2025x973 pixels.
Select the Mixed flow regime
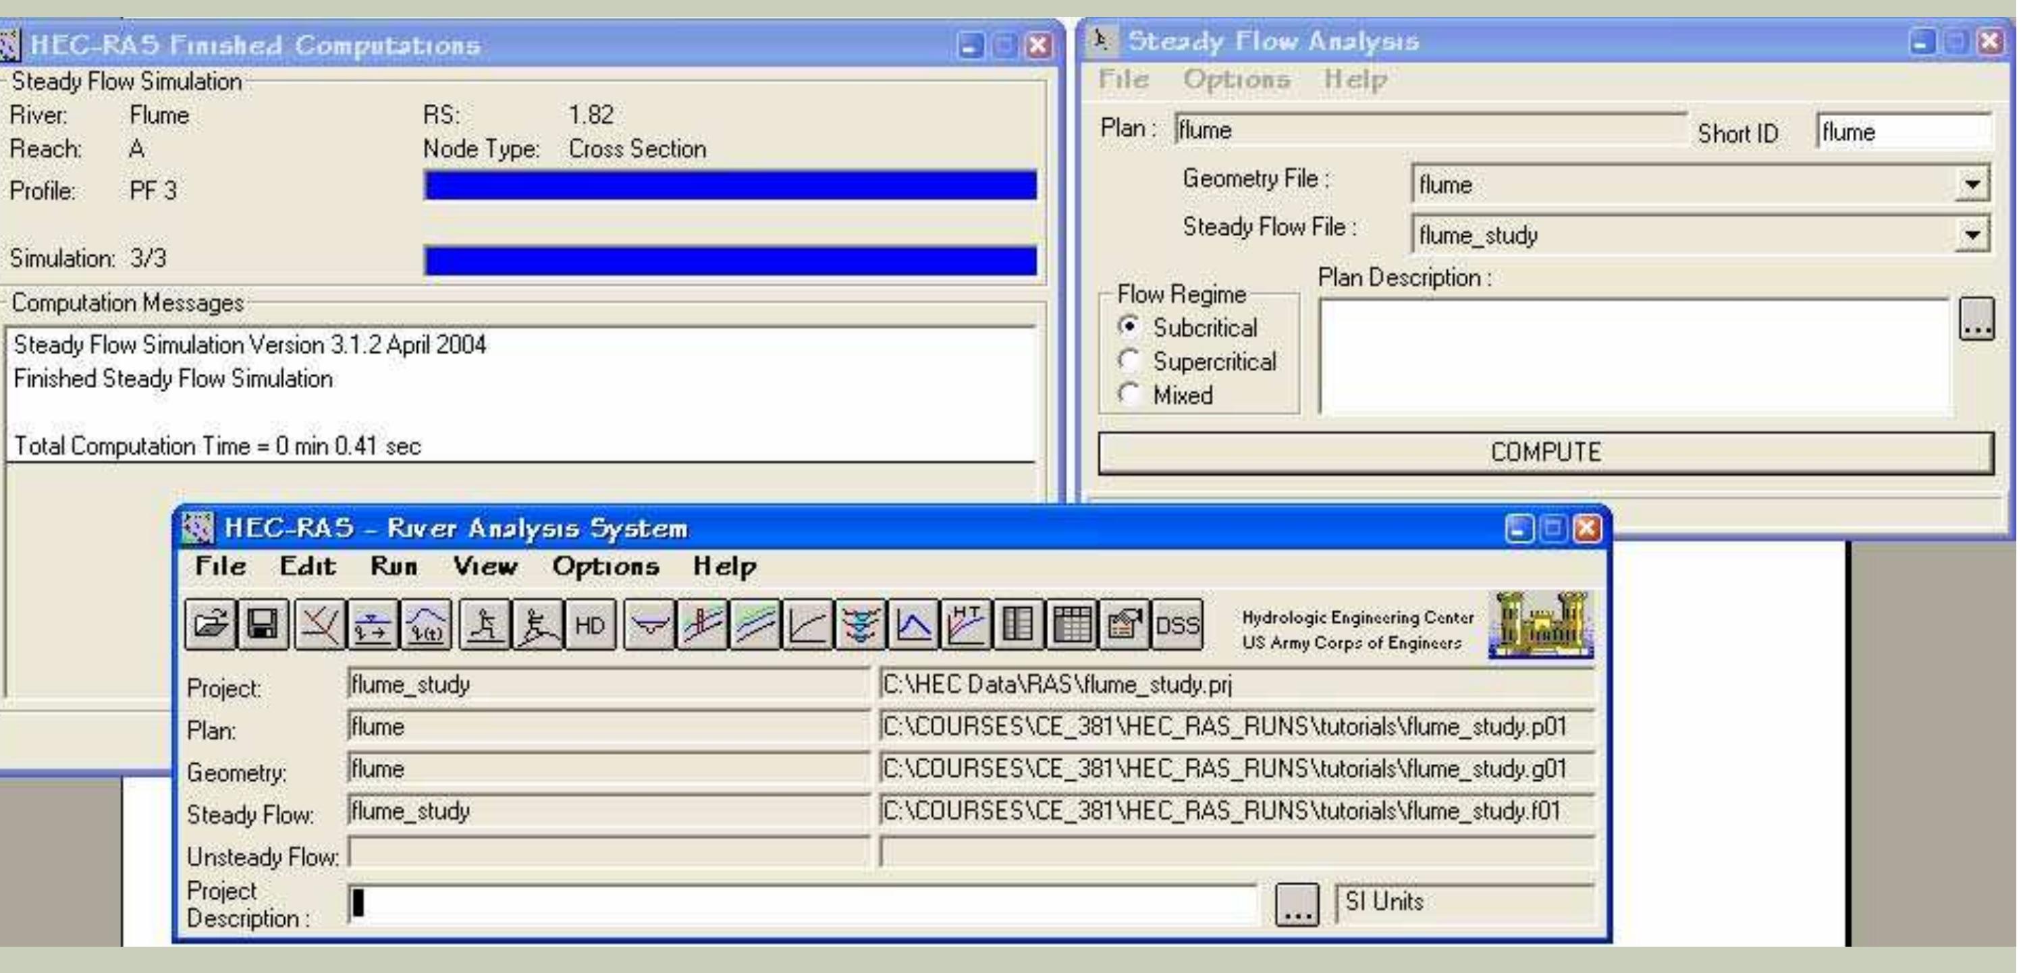1130,394
